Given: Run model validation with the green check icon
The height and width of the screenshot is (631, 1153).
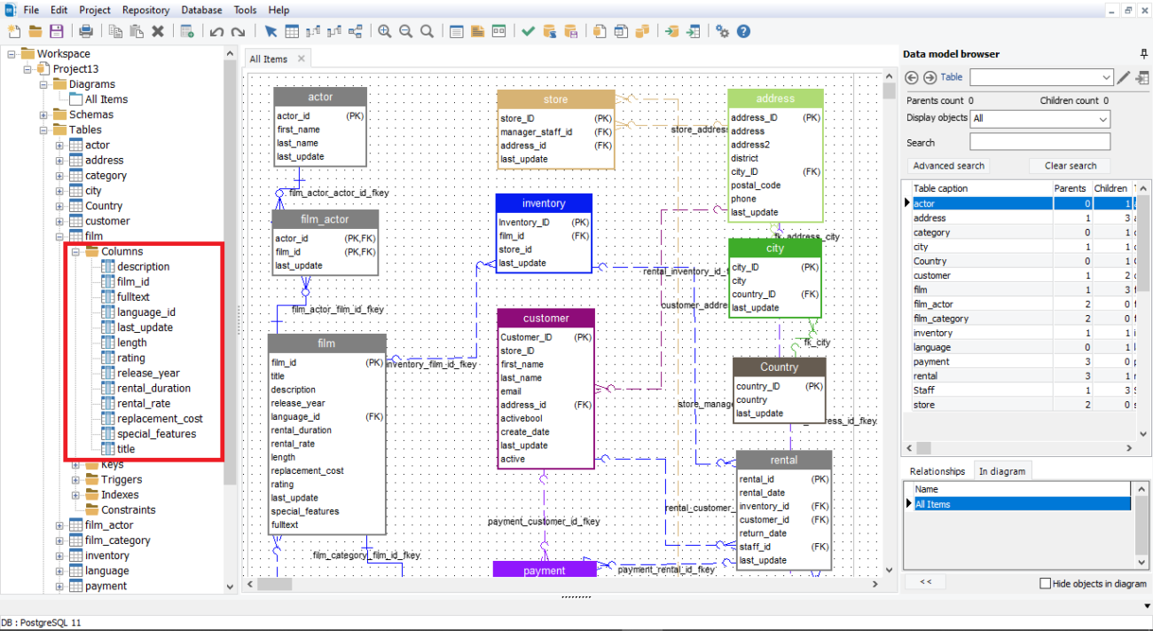Looking at the screenshot, I should tap(529, 31).
